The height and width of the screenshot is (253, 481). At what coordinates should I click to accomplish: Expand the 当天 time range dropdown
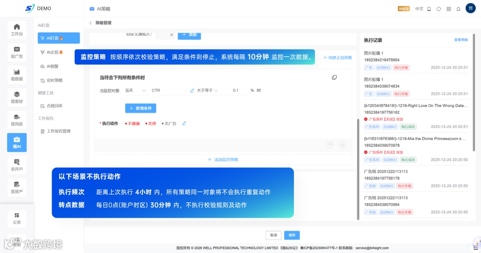click(135, 90)
